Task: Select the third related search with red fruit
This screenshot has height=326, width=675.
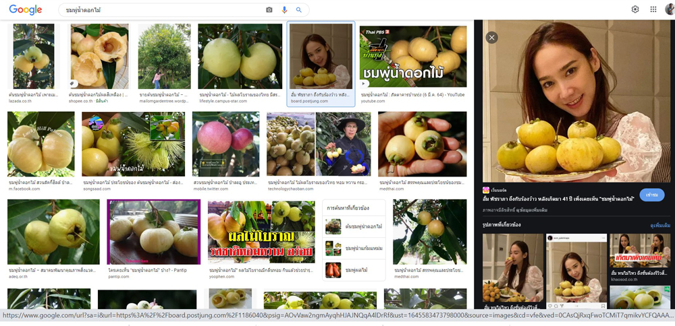Action: [x=354, y=269]
